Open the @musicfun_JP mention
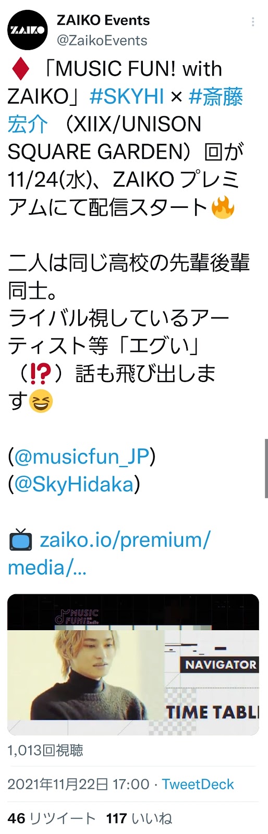Image resolution: width=268 pixels, height=834 pixels. click(82, 457)
